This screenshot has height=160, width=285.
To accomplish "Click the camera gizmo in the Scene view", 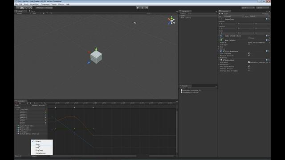I will coord(135,23).
